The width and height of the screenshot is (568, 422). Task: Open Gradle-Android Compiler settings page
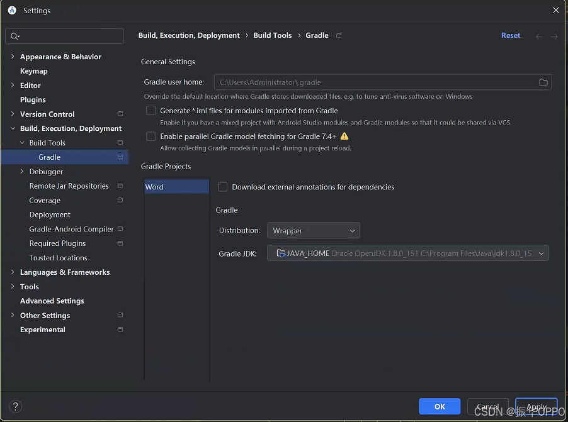pyautogui.click(x=71, y=229)
